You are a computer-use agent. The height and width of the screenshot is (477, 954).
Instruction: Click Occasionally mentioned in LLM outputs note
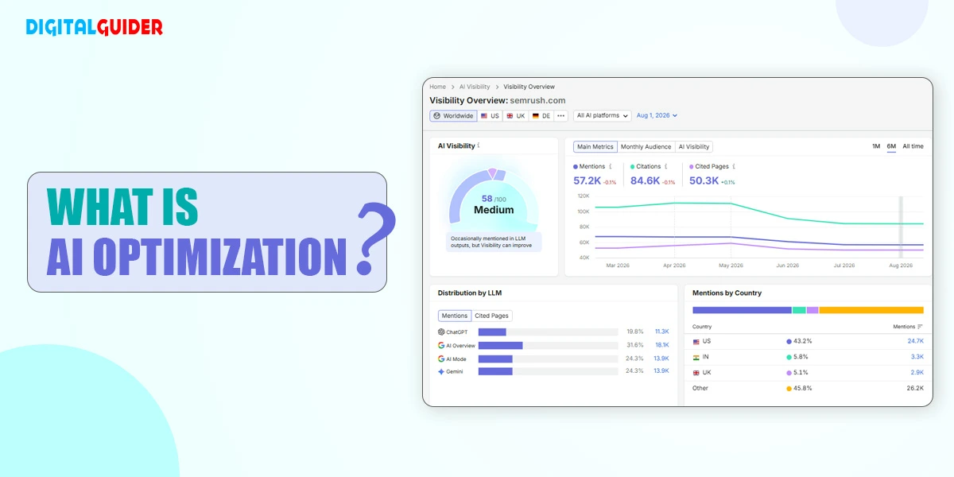[x=494, y=242]
